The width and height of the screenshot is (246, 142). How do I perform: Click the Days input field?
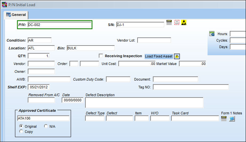pyautogui.click(x=238, y=47)
